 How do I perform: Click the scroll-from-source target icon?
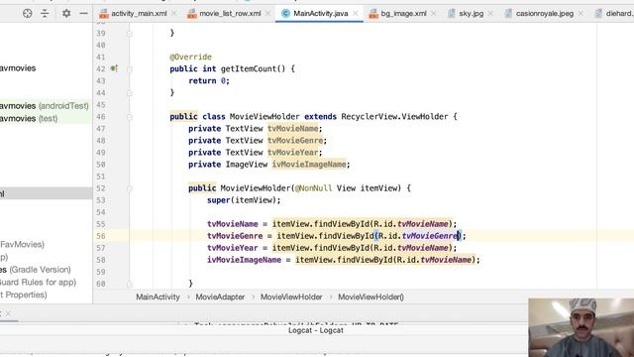[x=27, y=13]
